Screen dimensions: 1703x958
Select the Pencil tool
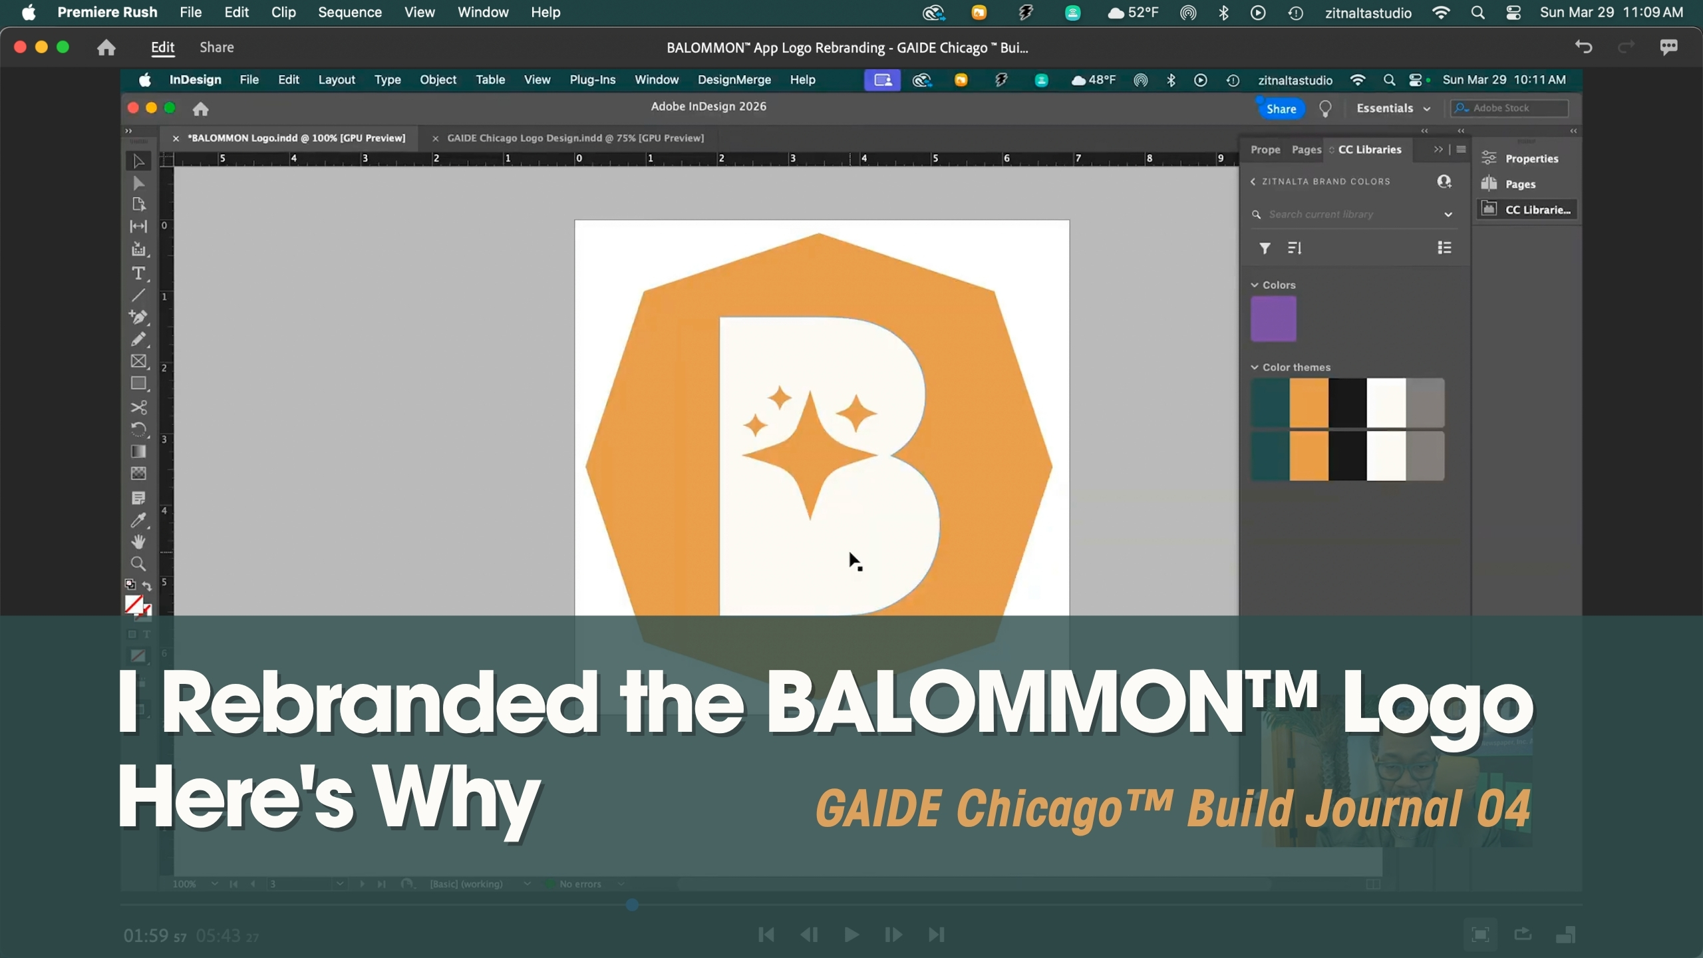(x=138, y=339)
